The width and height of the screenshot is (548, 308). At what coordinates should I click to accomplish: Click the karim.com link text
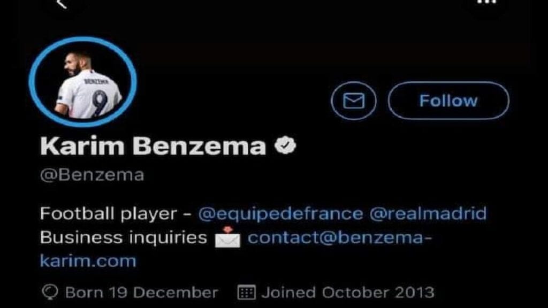pyautogui.click(x=88, y=261)
